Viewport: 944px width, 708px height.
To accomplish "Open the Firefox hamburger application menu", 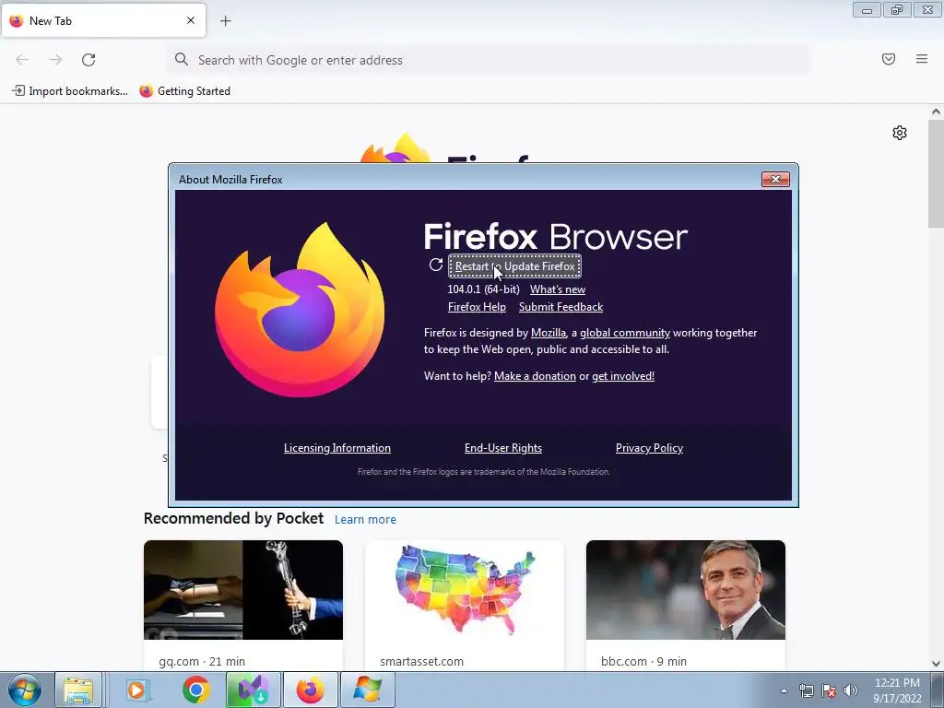I will click(922, 59).
